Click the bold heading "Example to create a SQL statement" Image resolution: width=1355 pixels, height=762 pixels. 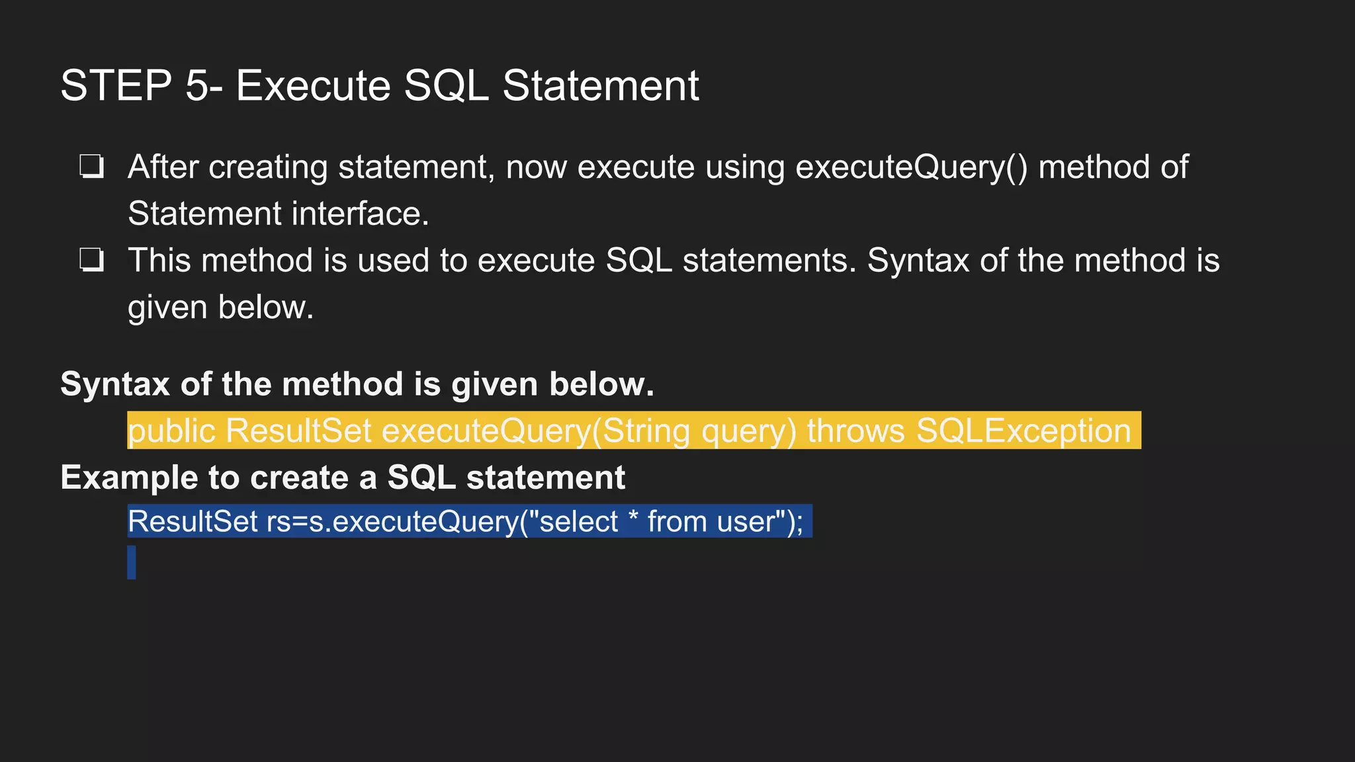click(343, 478)
